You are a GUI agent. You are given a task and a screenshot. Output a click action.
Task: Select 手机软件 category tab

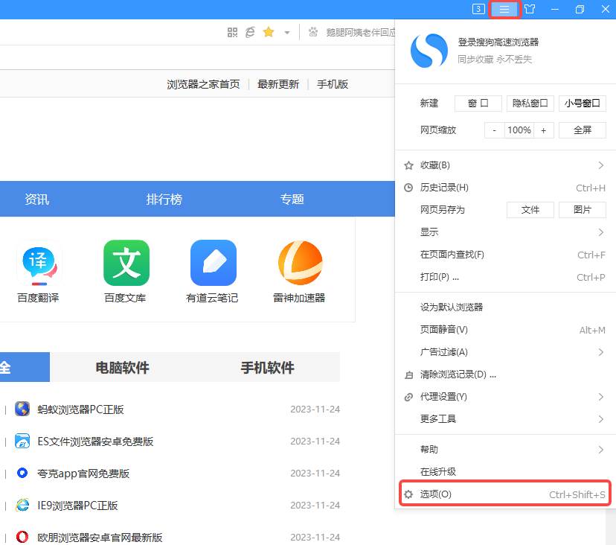point(268,367)
